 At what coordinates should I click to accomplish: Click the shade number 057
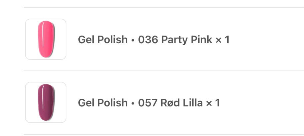tap(147, 103)
